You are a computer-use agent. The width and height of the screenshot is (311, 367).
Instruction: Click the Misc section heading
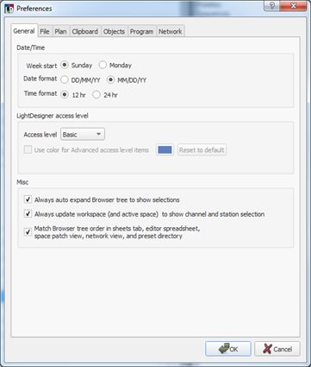point(22,182)
